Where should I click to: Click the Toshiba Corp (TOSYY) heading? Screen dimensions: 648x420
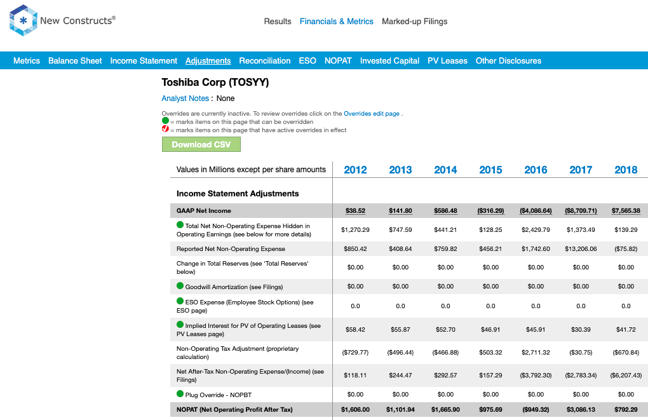(215, 82)
